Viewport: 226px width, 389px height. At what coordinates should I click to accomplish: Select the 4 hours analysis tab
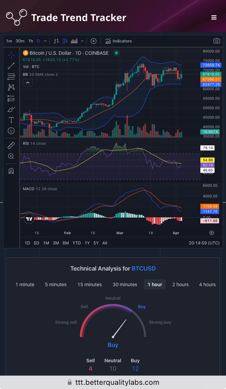[x=207, y=284]
